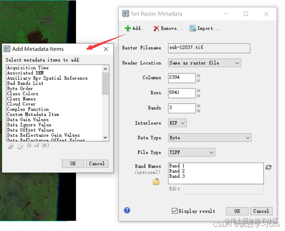The image size is (285, 231).
Task: Click the band name Edit field
Action: coord(224,189)
